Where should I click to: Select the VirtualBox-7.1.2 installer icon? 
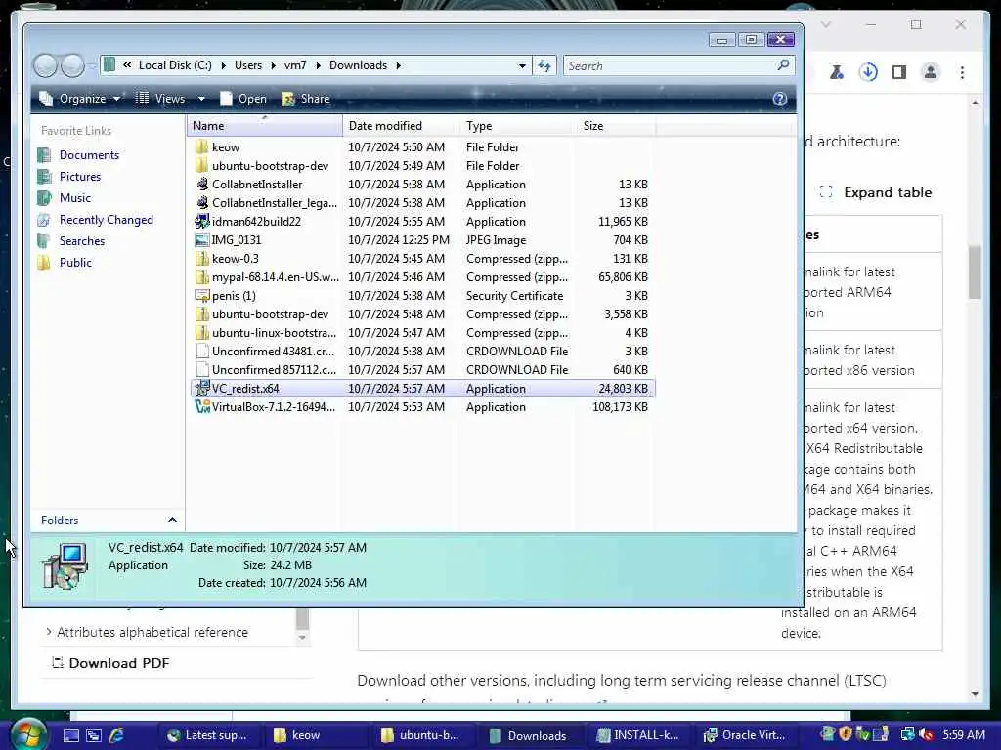pos(201,407)
